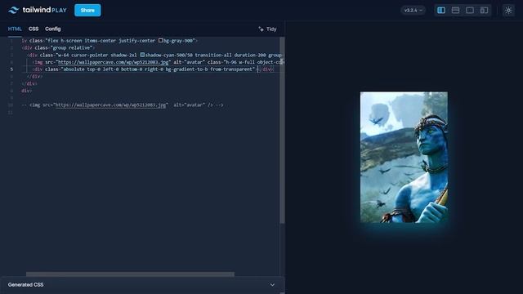This screenshot has height=294, width=523.
Task: Click the Generated CSS label
Action: coord(25,285)
